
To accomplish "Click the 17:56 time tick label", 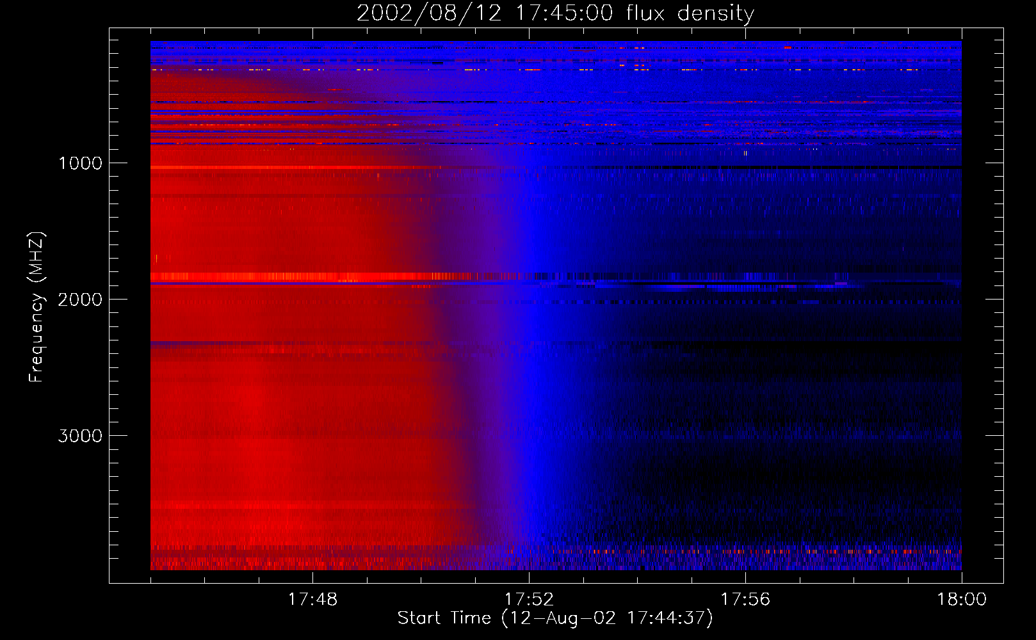I will point(745,600).
